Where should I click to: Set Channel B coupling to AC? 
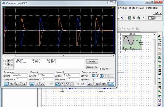point(58,84)
